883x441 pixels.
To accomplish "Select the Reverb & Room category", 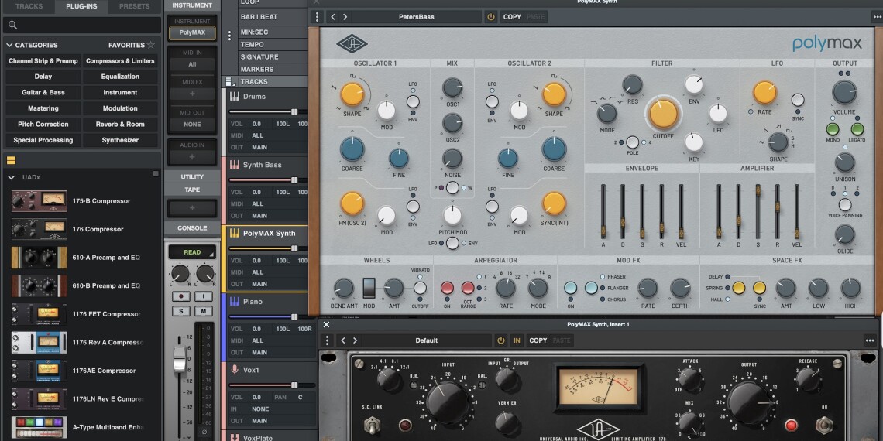I will (120, 124).
